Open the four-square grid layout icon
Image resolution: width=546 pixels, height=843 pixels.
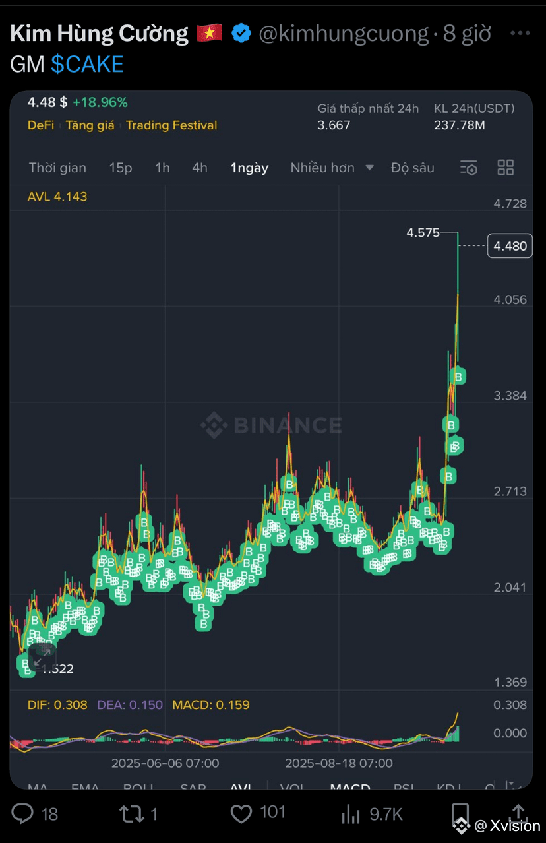coord(506,168)
